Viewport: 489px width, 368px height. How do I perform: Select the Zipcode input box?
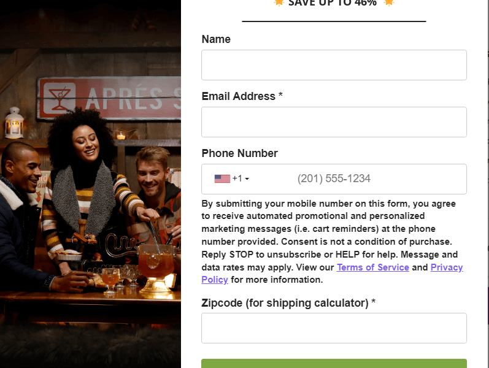coord(334,328)
